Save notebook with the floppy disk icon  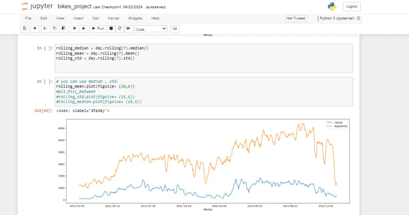pos(25,29)
